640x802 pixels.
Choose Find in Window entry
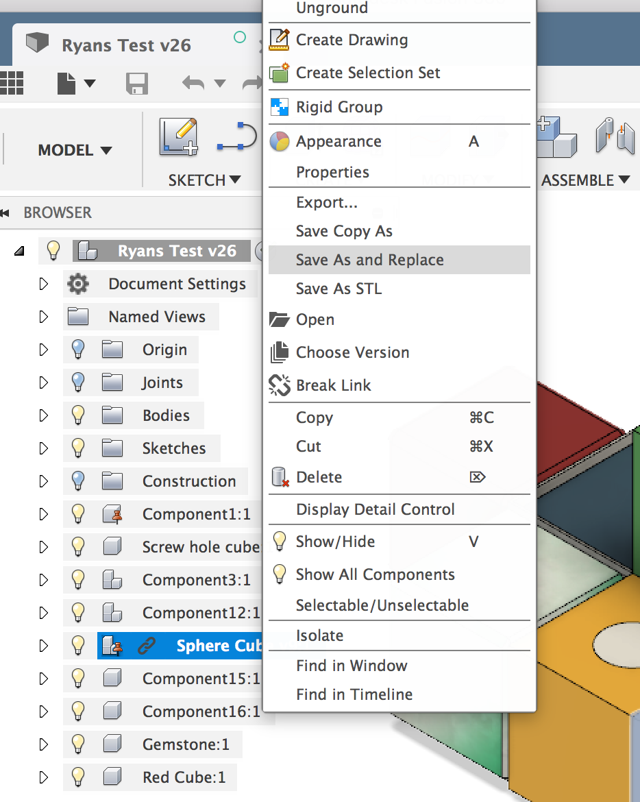399,666
